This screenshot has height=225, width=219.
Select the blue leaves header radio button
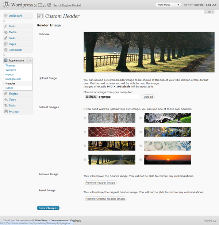pyautogui.click(x=141, y=132)
